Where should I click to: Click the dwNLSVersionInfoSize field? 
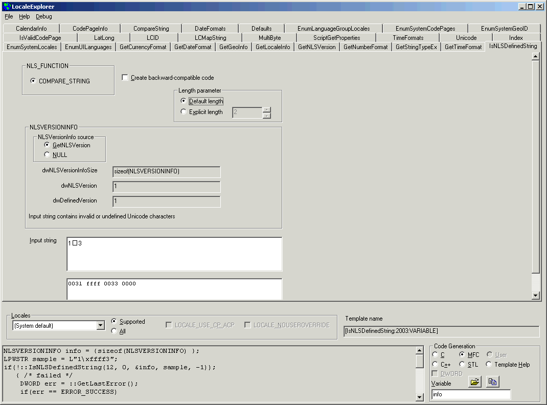click(x=167, y=172)
